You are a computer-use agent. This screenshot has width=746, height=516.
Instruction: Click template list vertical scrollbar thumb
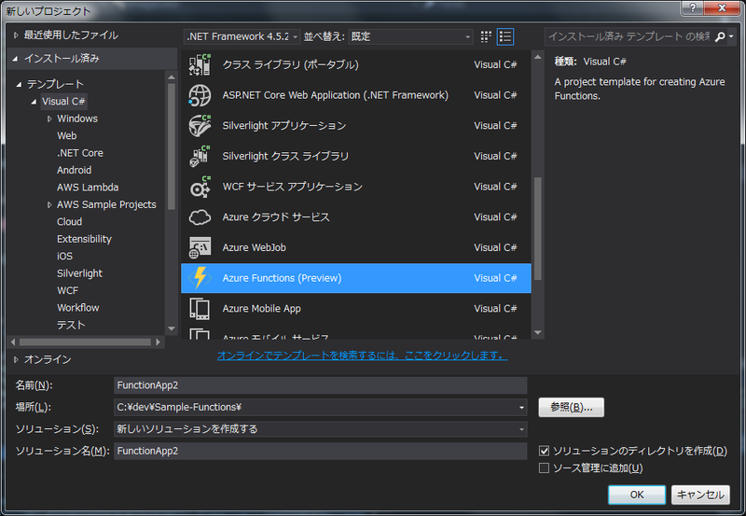click(538, 229)
